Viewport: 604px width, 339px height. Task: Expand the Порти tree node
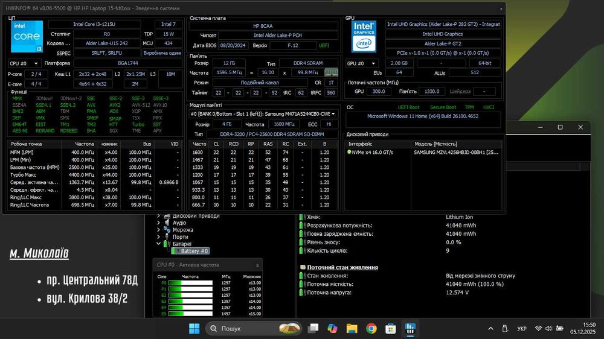pos(158,236)
